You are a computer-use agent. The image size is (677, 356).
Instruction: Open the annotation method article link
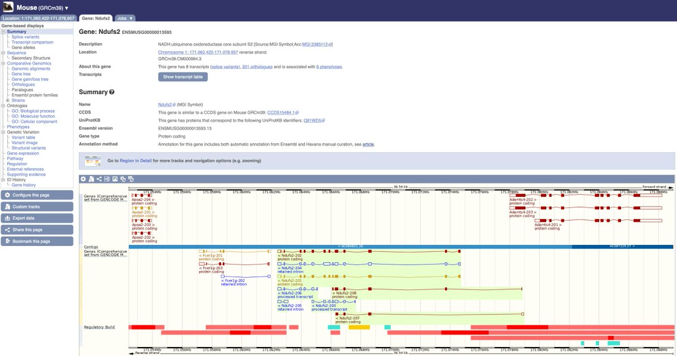tap(368, 144)
